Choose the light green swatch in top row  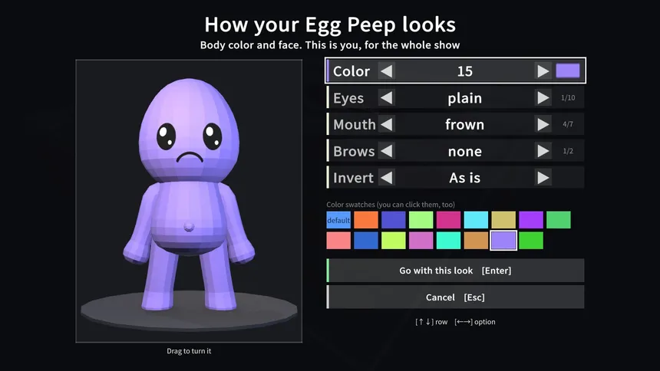pyautogui.click(x=421, y=220)
